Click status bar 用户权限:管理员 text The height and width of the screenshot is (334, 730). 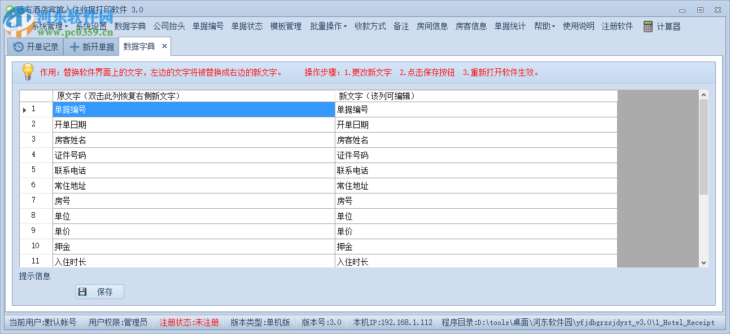pyautogui.click(x=117, y=323)
